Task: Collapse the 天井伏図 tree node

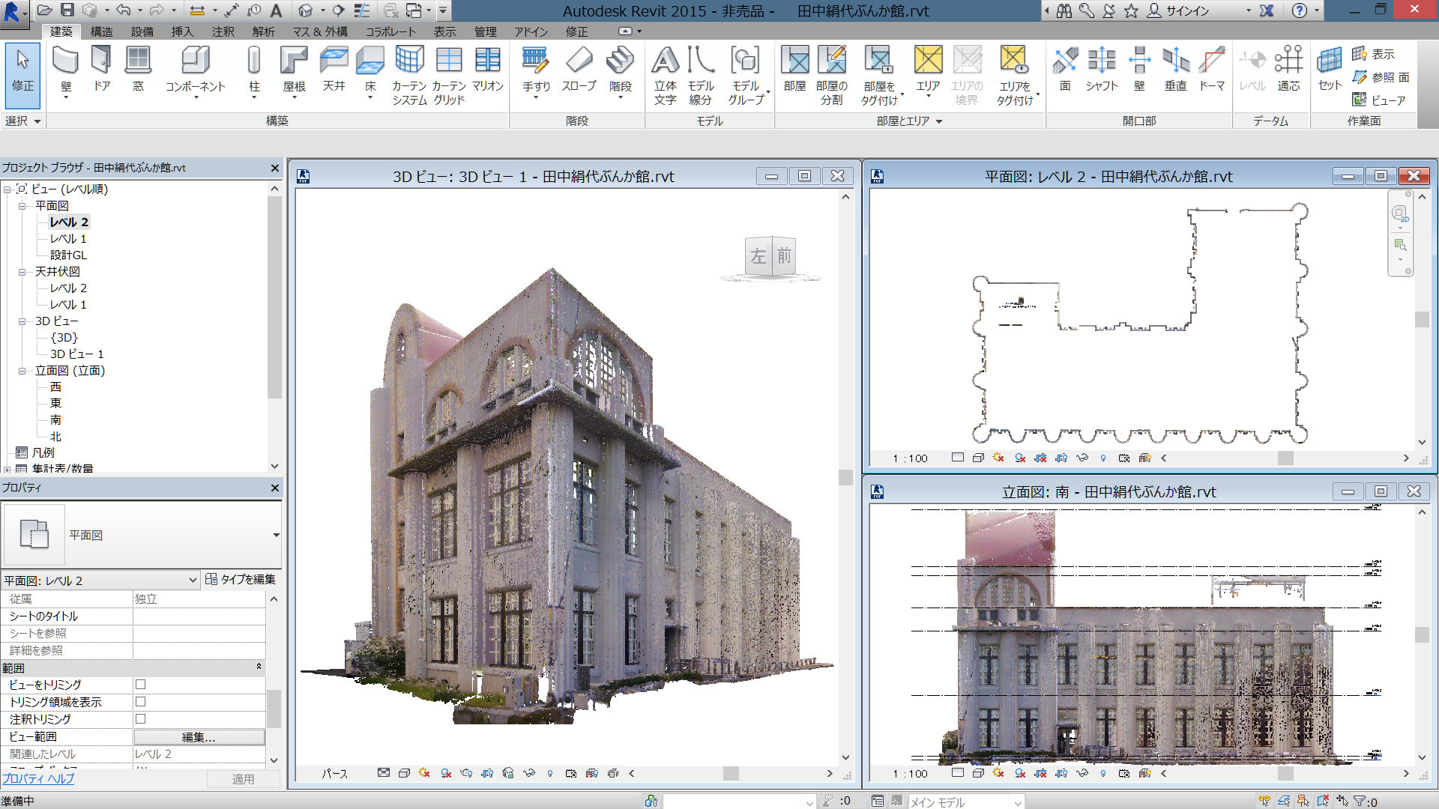Action: 22,272
